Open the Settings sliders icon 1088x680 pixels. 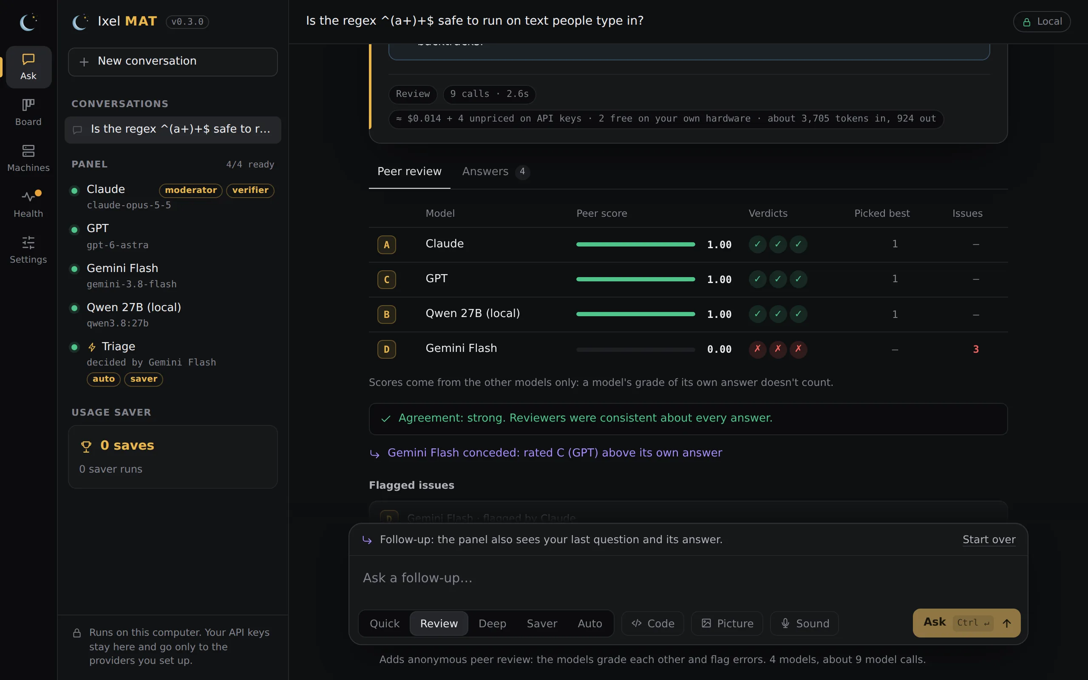[x=28, y=242]
